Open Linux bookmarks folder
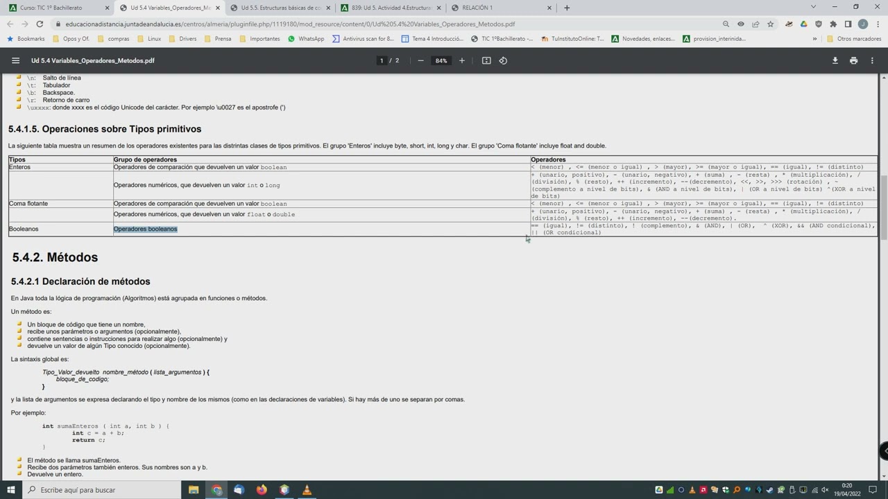This screenshot has width=888, height=499. (x=148, y=39)
